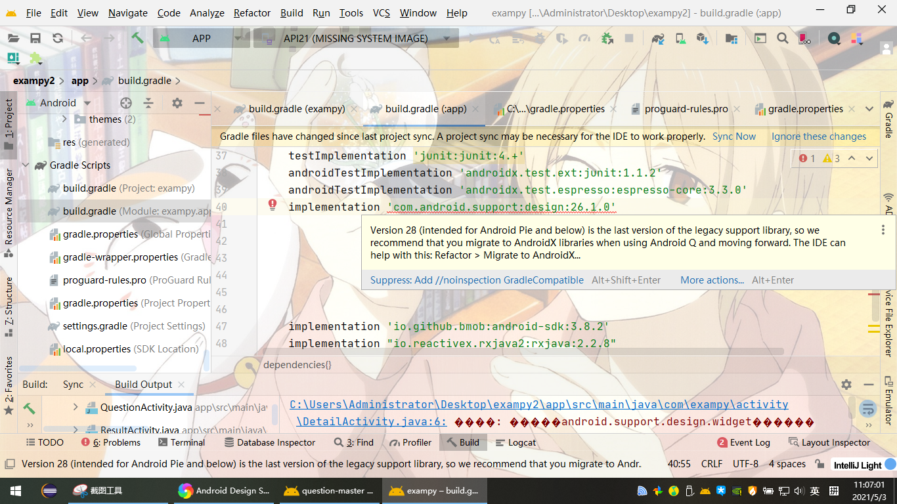Click More actions... link in tooltip
This screenshot has height=504, width=897.
pyautogui.click(x=712, y=280)
